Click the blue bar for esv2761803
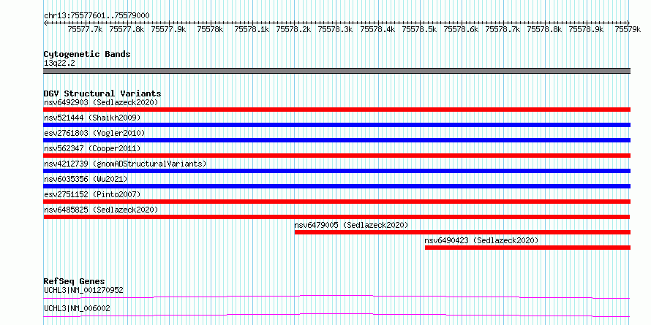 (337, 140)
